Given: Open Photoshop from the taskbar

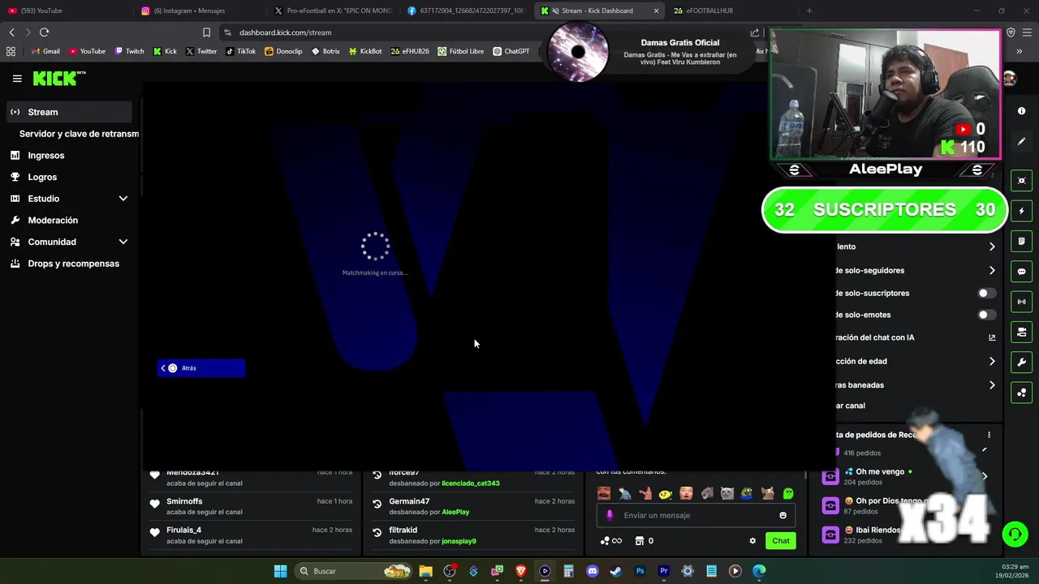Looking at the screenshot, I should (x=640, y=571).
